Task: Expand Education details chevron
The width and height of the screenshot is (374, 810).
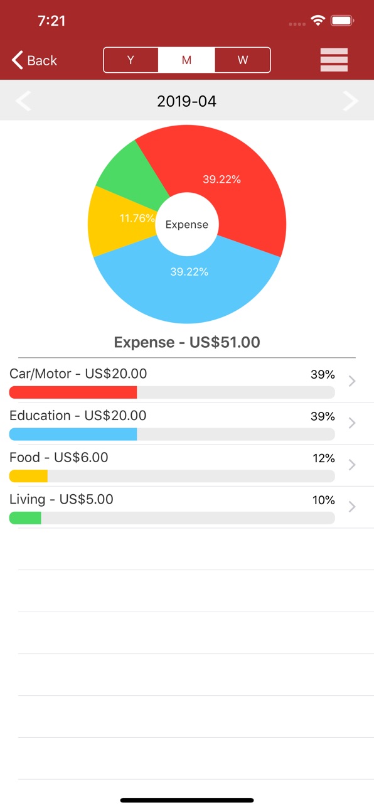Action: point(352,423)
